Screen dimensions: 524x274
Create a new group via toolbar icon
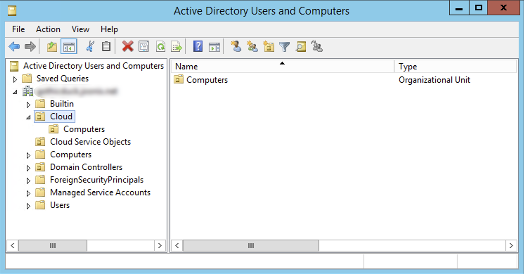tap(252, 46)
